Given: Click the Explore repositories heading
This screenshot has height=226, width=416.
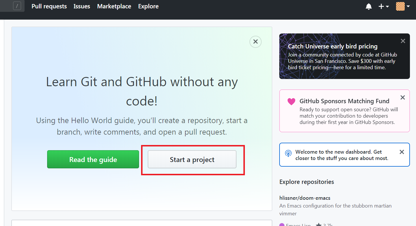Looking at the screenshot, I should coord(307,182).
